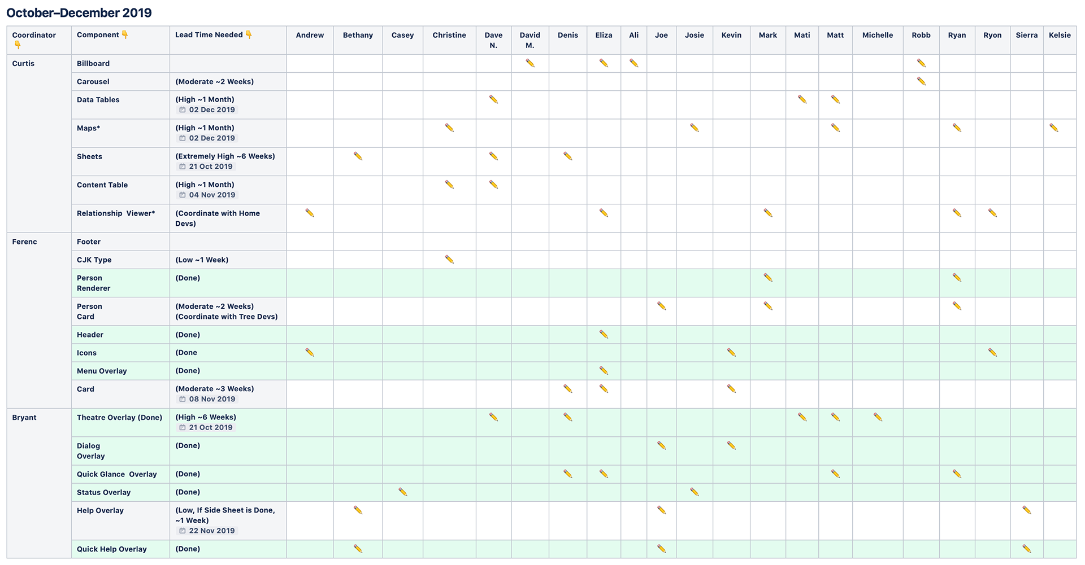Open the 08 Nov 2019 date chip
The width and height of the screenshot is (1085, 565).
coord(207,399)
